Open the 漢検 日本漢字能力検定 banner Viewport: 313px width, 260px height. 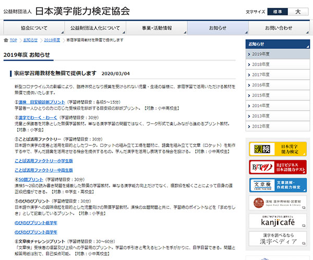(278, 149)
